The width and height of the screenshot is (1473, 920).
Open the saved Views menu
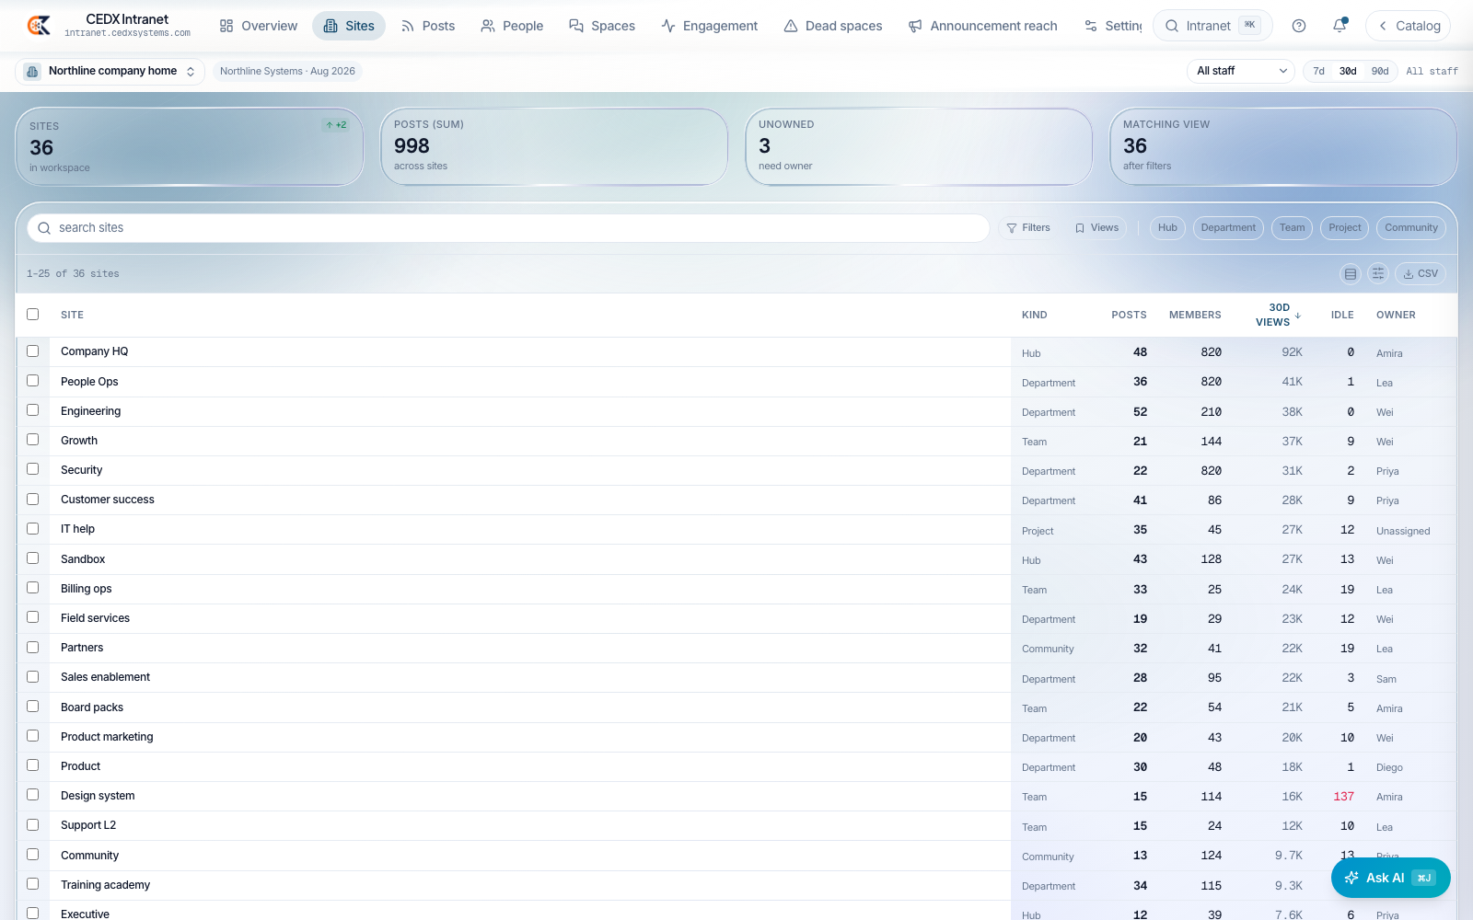[1096, 228]
